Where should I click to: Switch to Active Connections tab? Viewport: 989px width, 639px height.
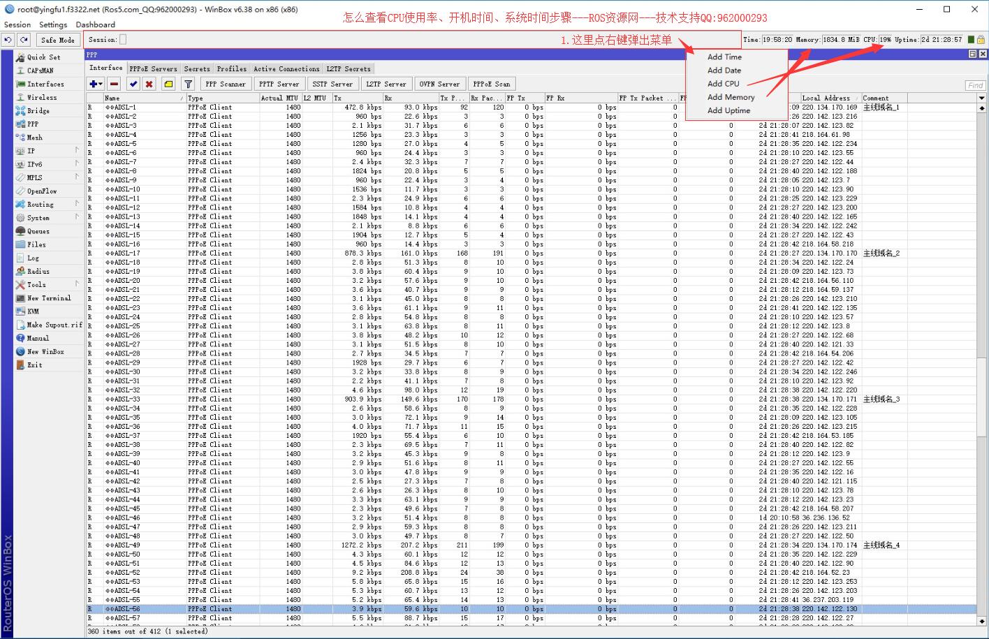point(286,68)
